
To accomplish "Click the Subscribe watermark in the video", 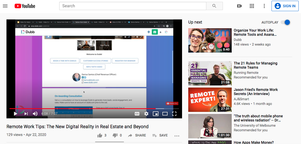I will (x=172, y=103).
